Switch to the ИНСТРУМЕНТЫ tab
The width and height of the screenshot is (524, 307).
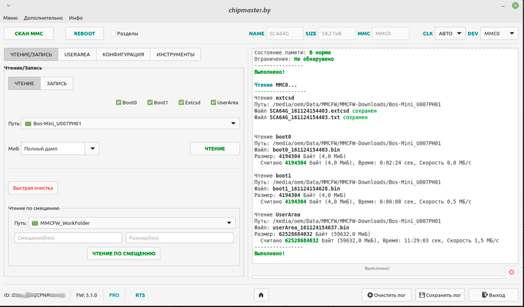coord(175,55)
